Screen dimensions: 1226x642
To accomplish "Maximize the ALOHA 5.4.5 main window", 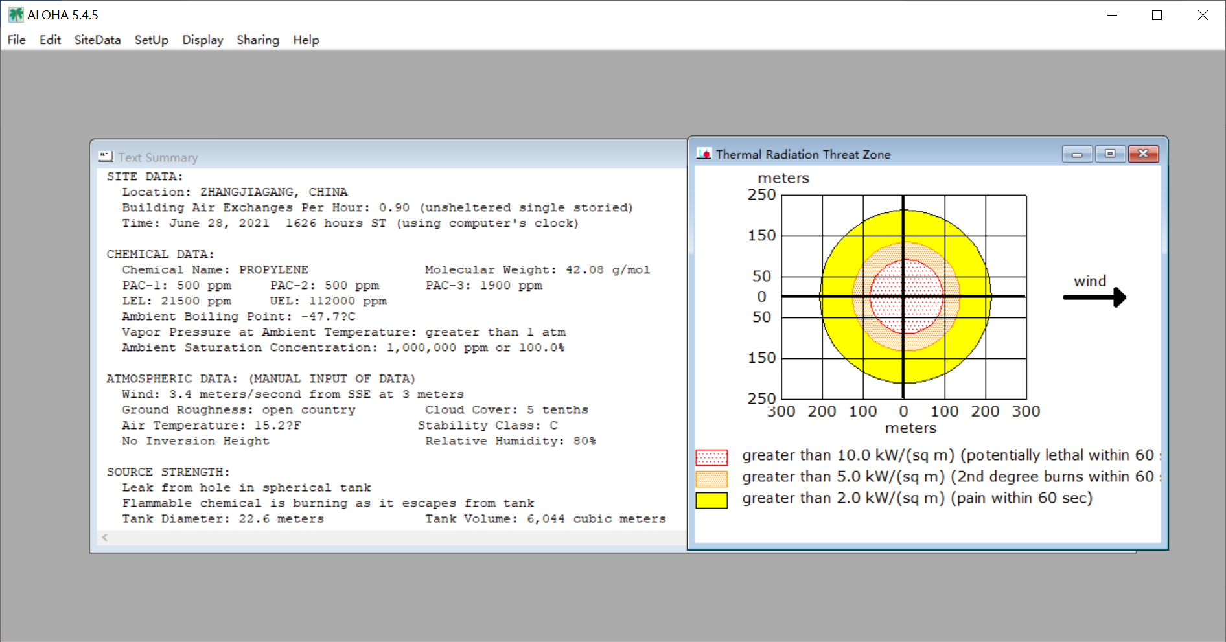I will tap(1157, 15).
